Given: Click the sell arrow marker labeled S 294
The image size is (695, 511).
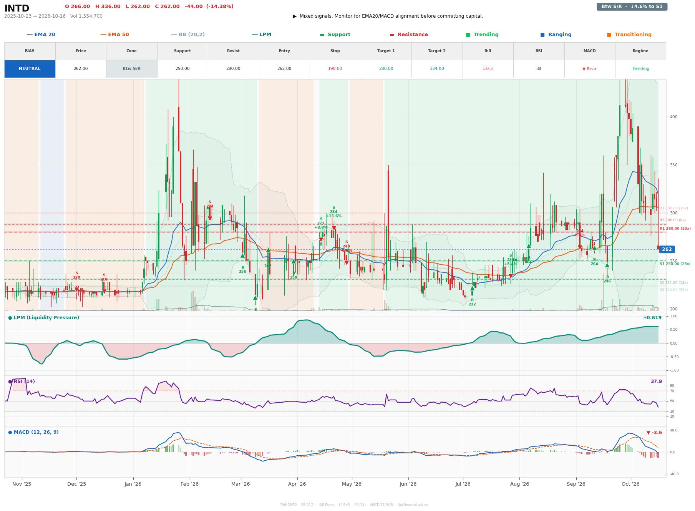Looking at the screenshot, I should tap(210, 219).
